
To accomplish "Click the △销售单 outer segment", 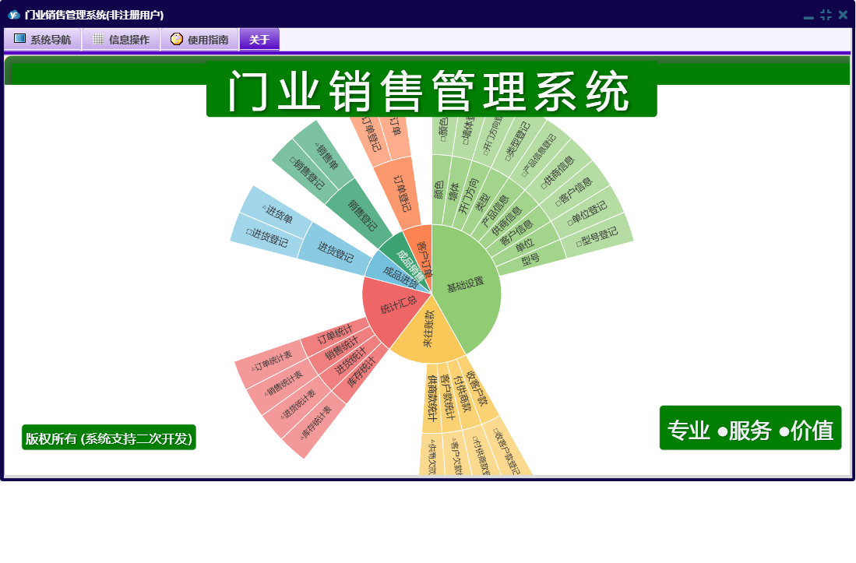I will click(x=326, y=157).
